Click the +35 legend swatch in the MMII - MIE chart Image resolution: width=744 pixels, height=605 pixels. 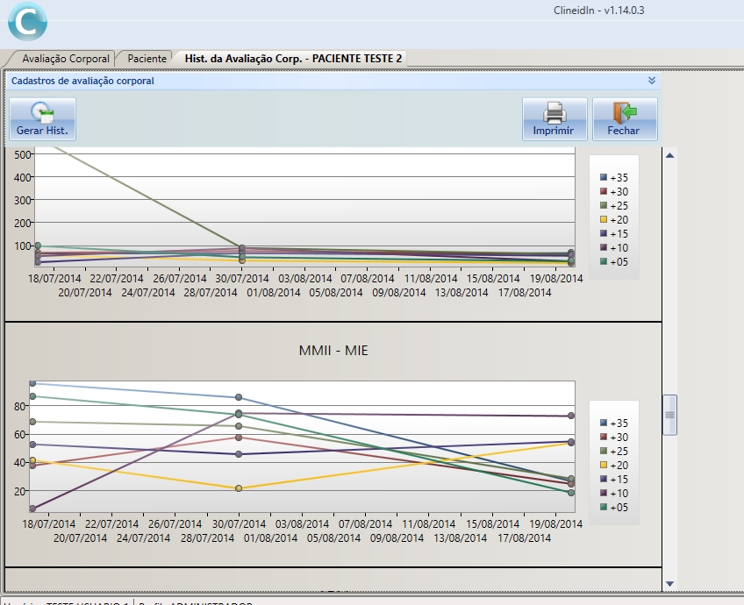tap(604, 423)
